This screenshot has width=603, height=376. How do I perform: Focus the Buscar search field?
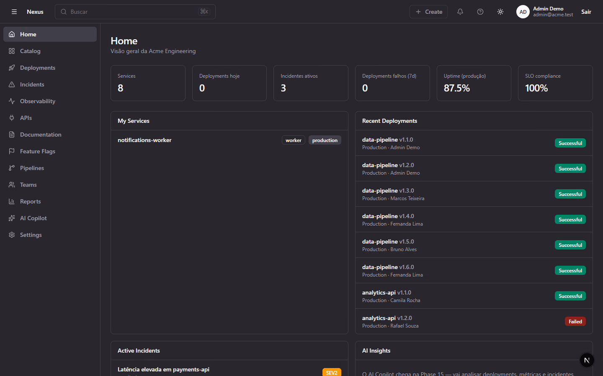click(x=135, y=12)
